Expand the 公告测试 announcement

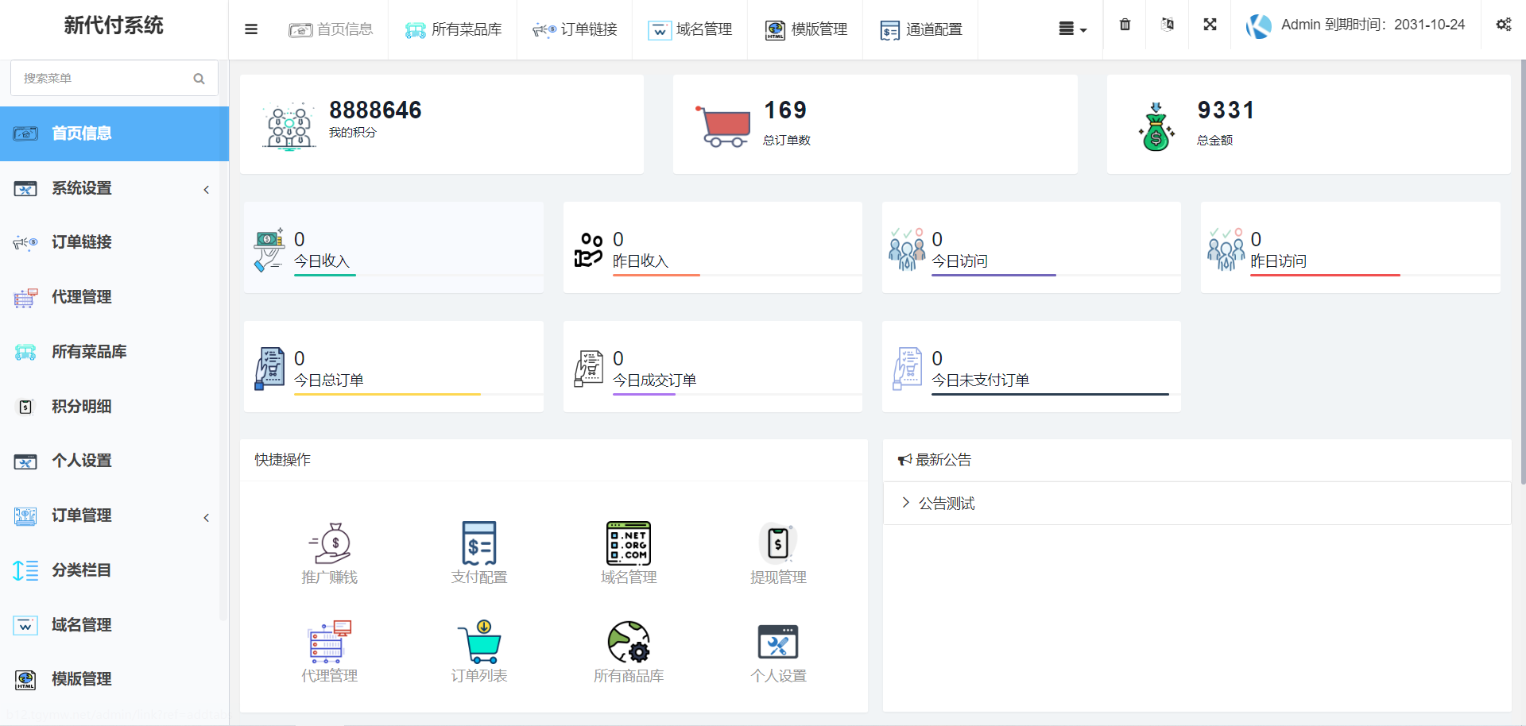click(946, 504)
